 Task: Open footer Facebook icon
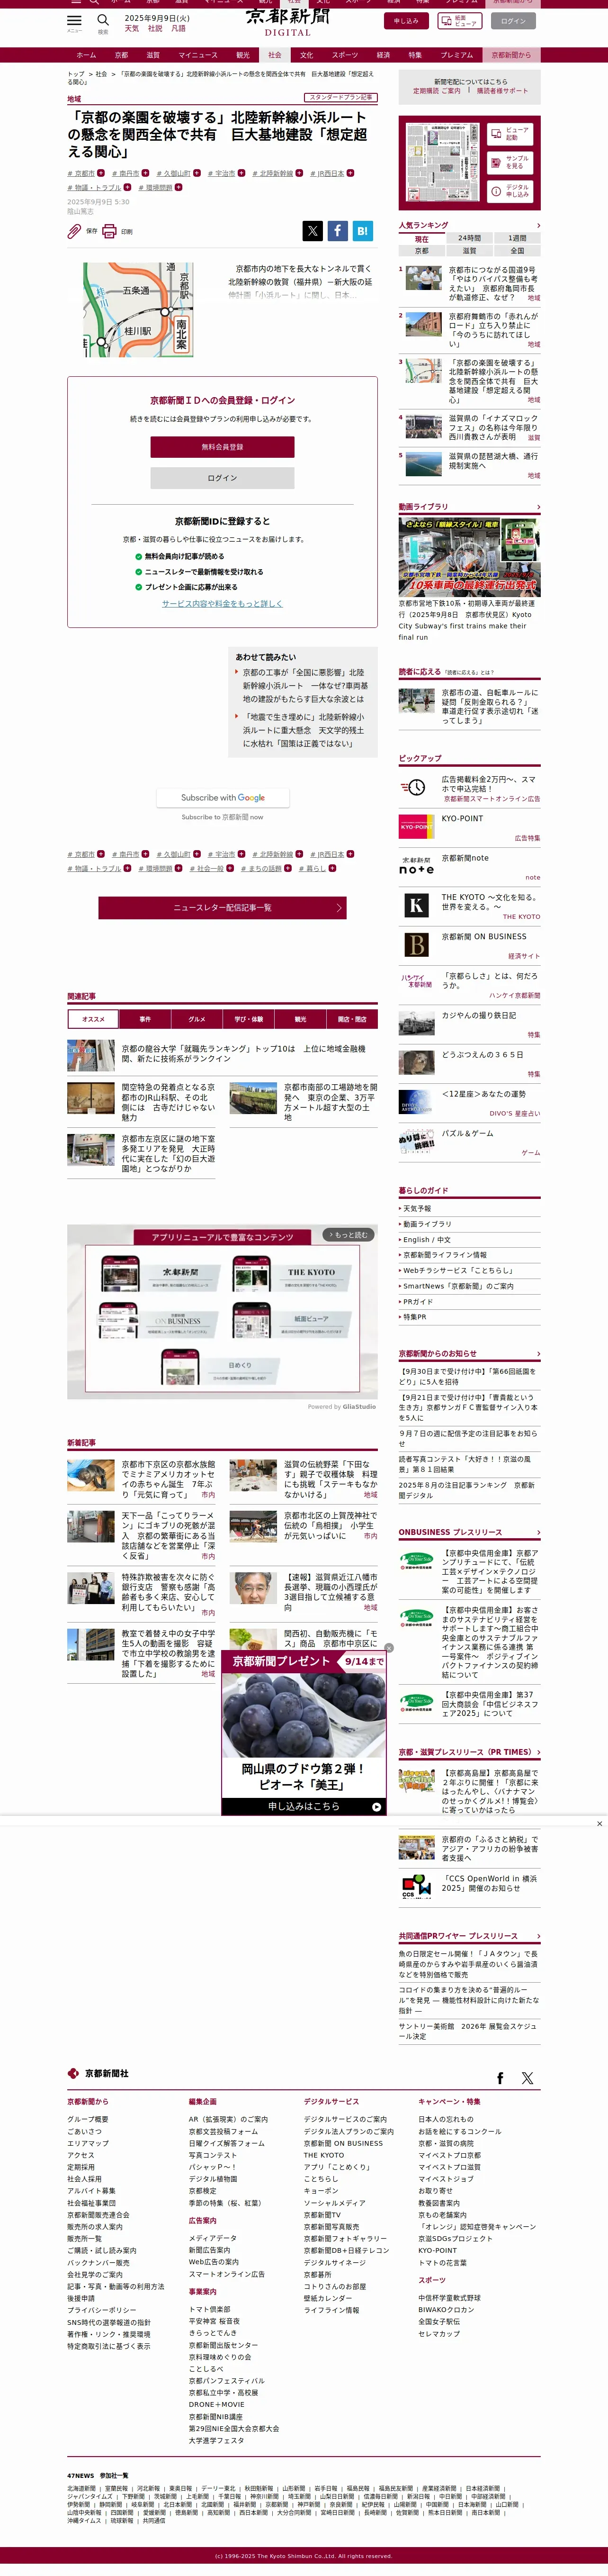pos(501,2078)
